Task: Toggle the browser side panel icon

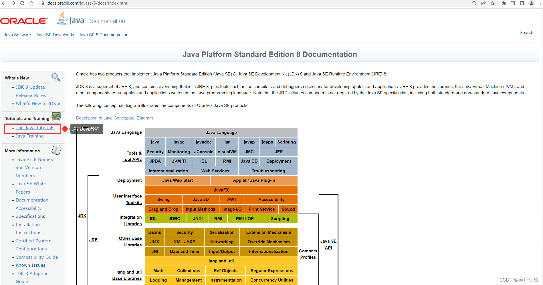Action: (522, 3)
